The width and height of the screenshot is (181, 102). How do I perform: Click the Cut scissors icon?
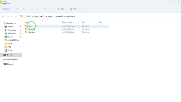click(x=18, y=9)
